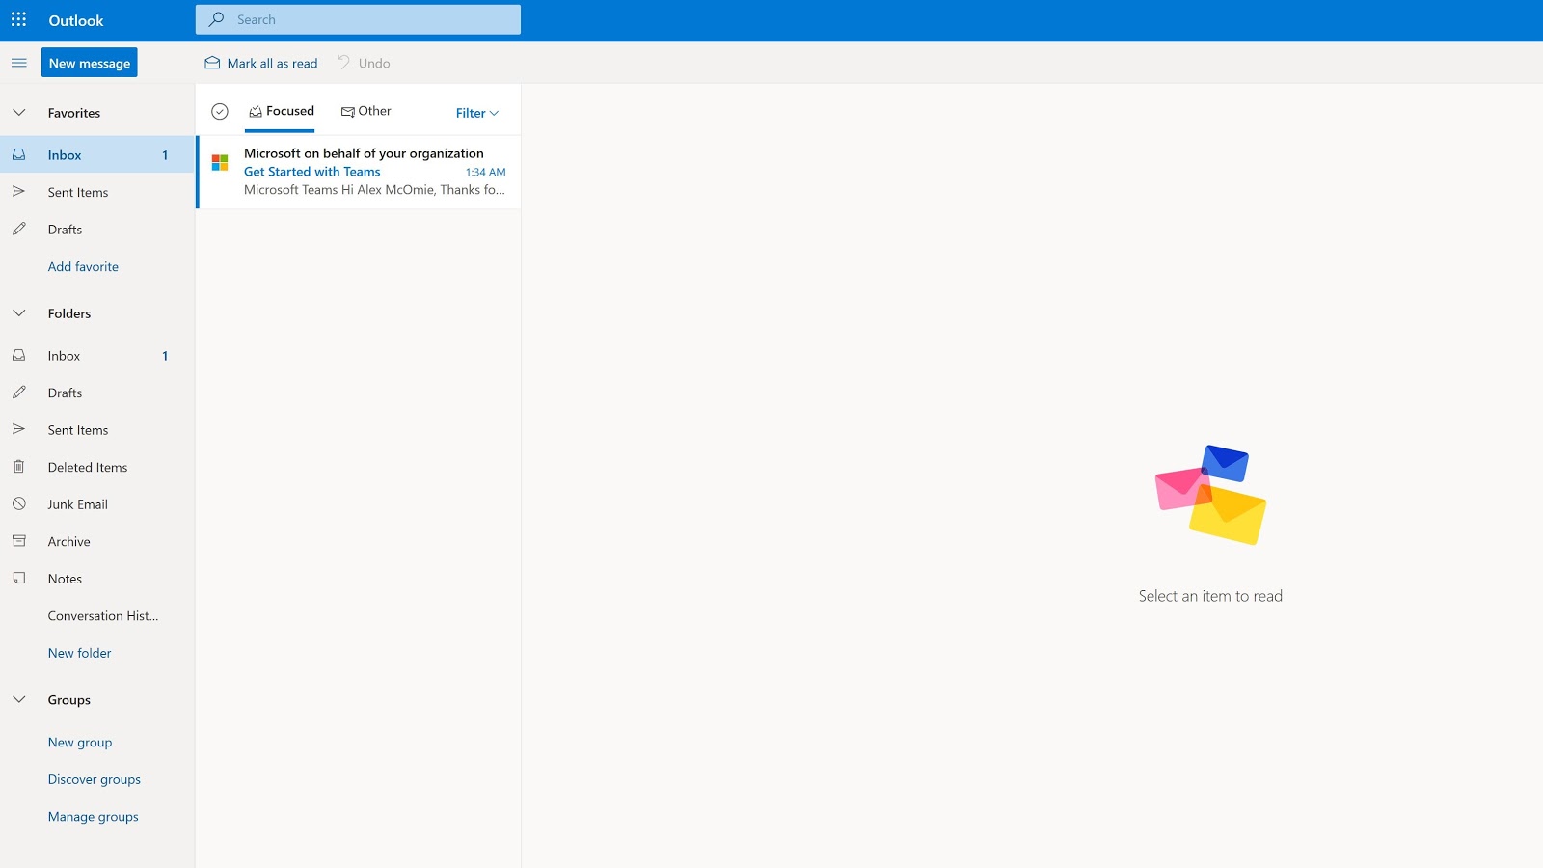The height and width of the screenshot is (868, 1543).
Task: Select Sent Items under Folders
Action: (x=97, y=429)
